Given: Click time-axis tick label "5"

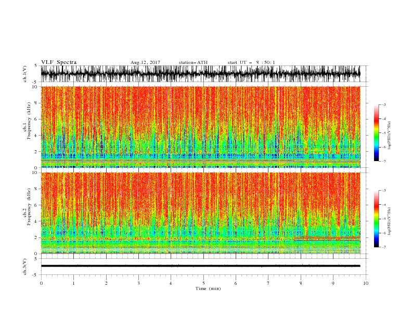Looking at the screenshot, I should 203,283.
